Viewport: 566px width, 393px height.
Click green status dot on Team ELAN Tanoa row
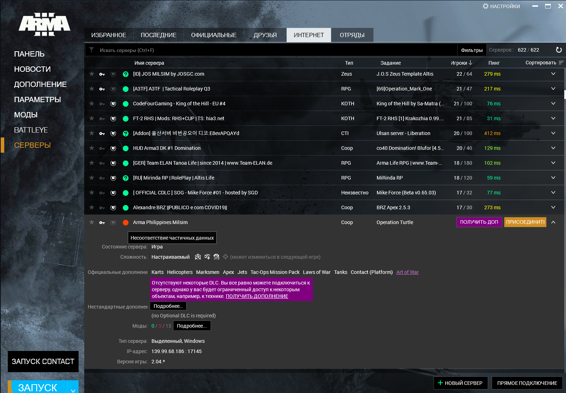click(126, 163)
